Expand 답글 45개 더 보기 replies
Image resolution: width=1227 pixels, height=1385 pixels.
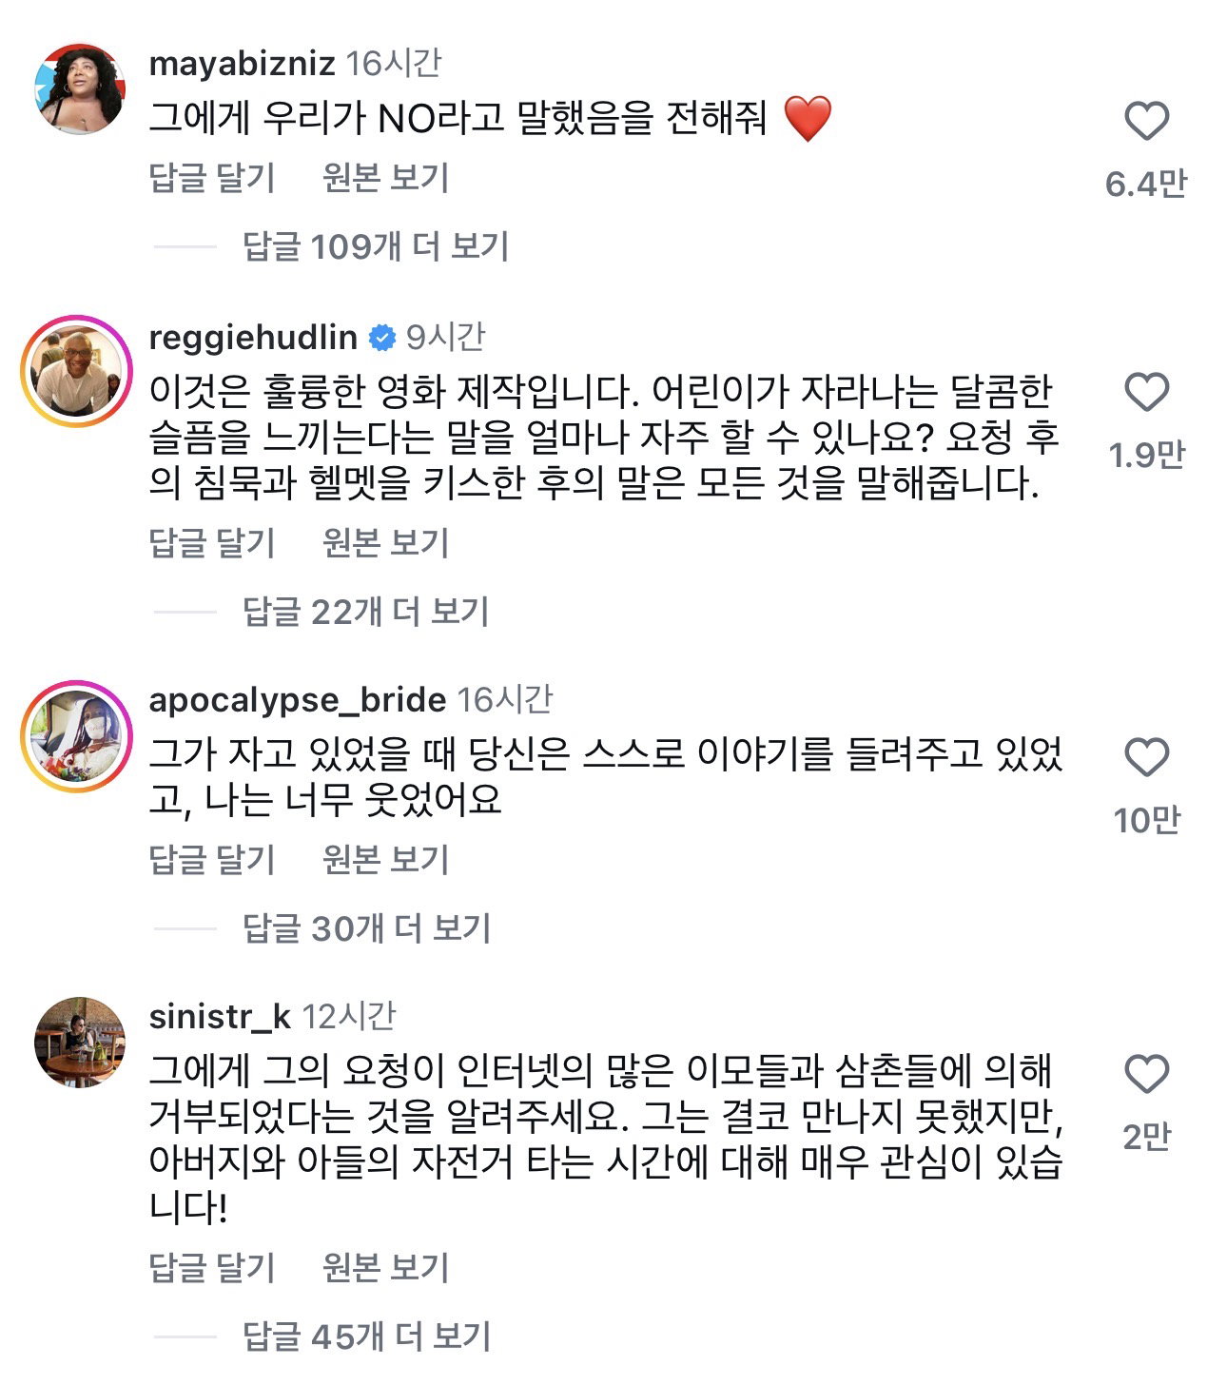tap(367, 1336)
